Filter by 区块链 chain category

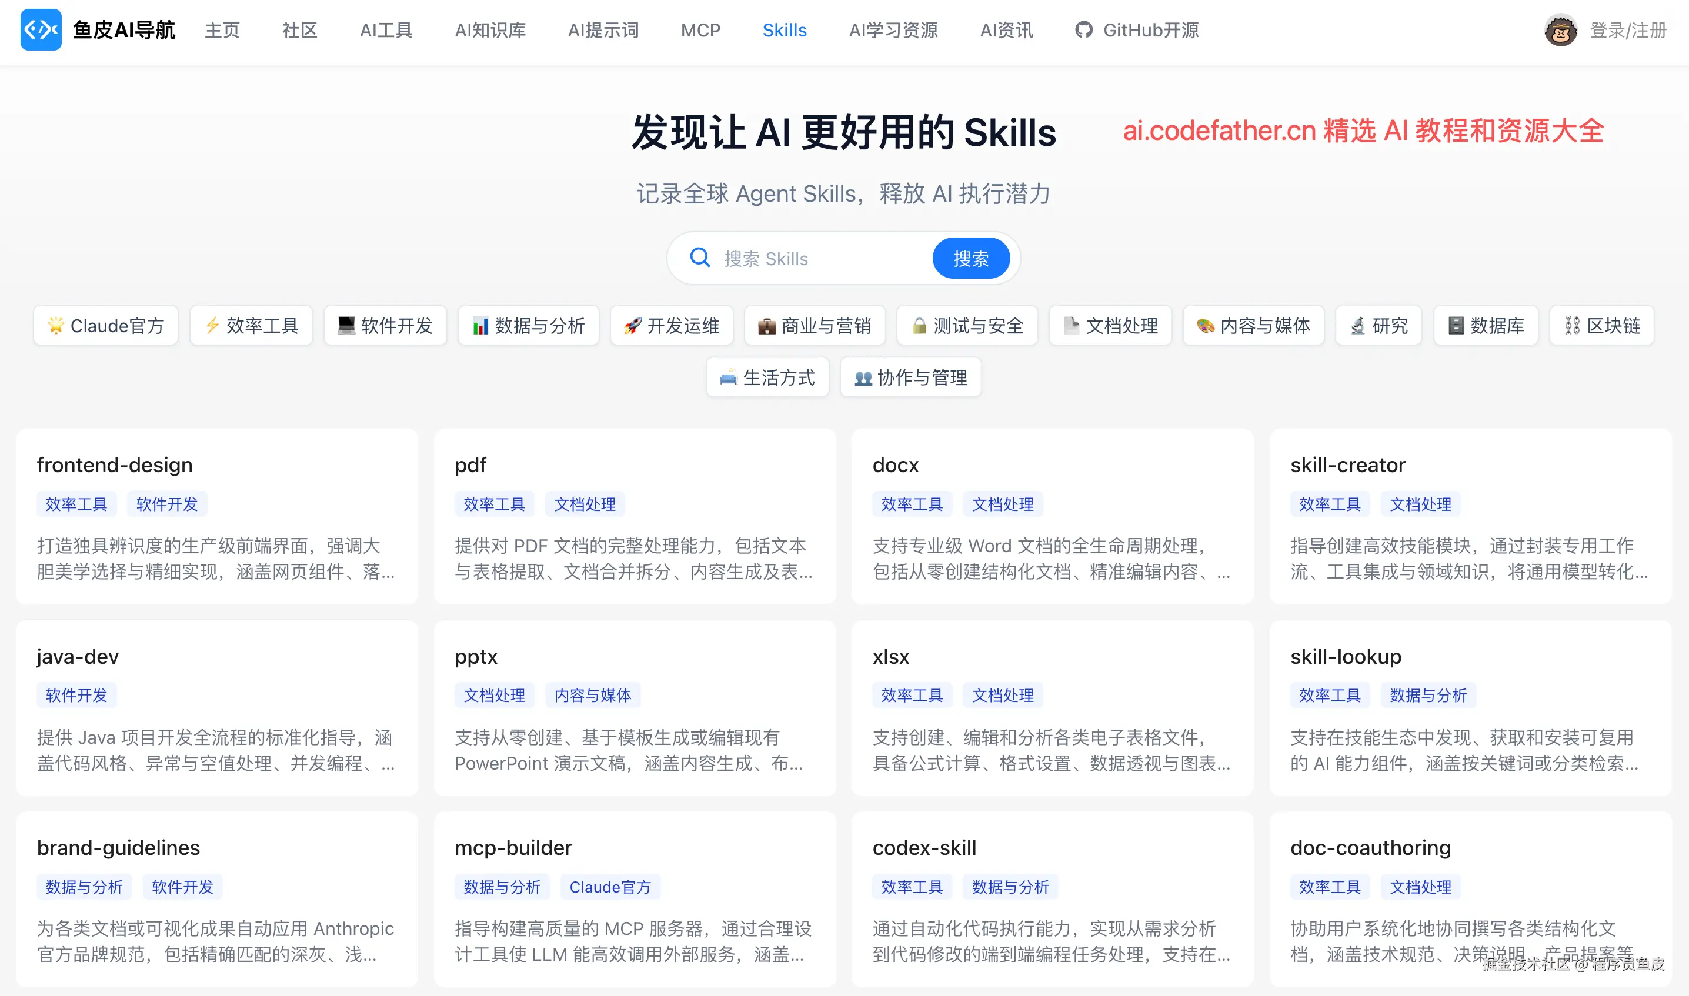pyautogui.click(x=1601, y=326)
